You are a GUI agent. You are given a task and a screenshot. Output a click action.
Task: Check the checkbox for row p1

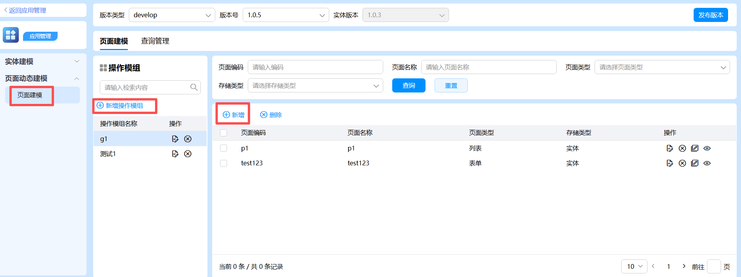pos(224,148)
